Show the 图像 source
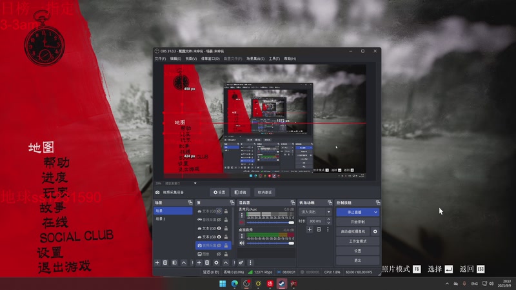 point(219,254)
